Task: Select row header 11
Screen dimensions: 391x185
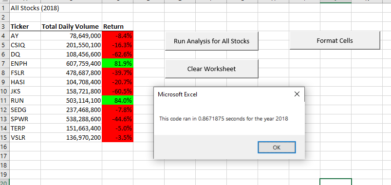Action: click(x=4, y=100)
